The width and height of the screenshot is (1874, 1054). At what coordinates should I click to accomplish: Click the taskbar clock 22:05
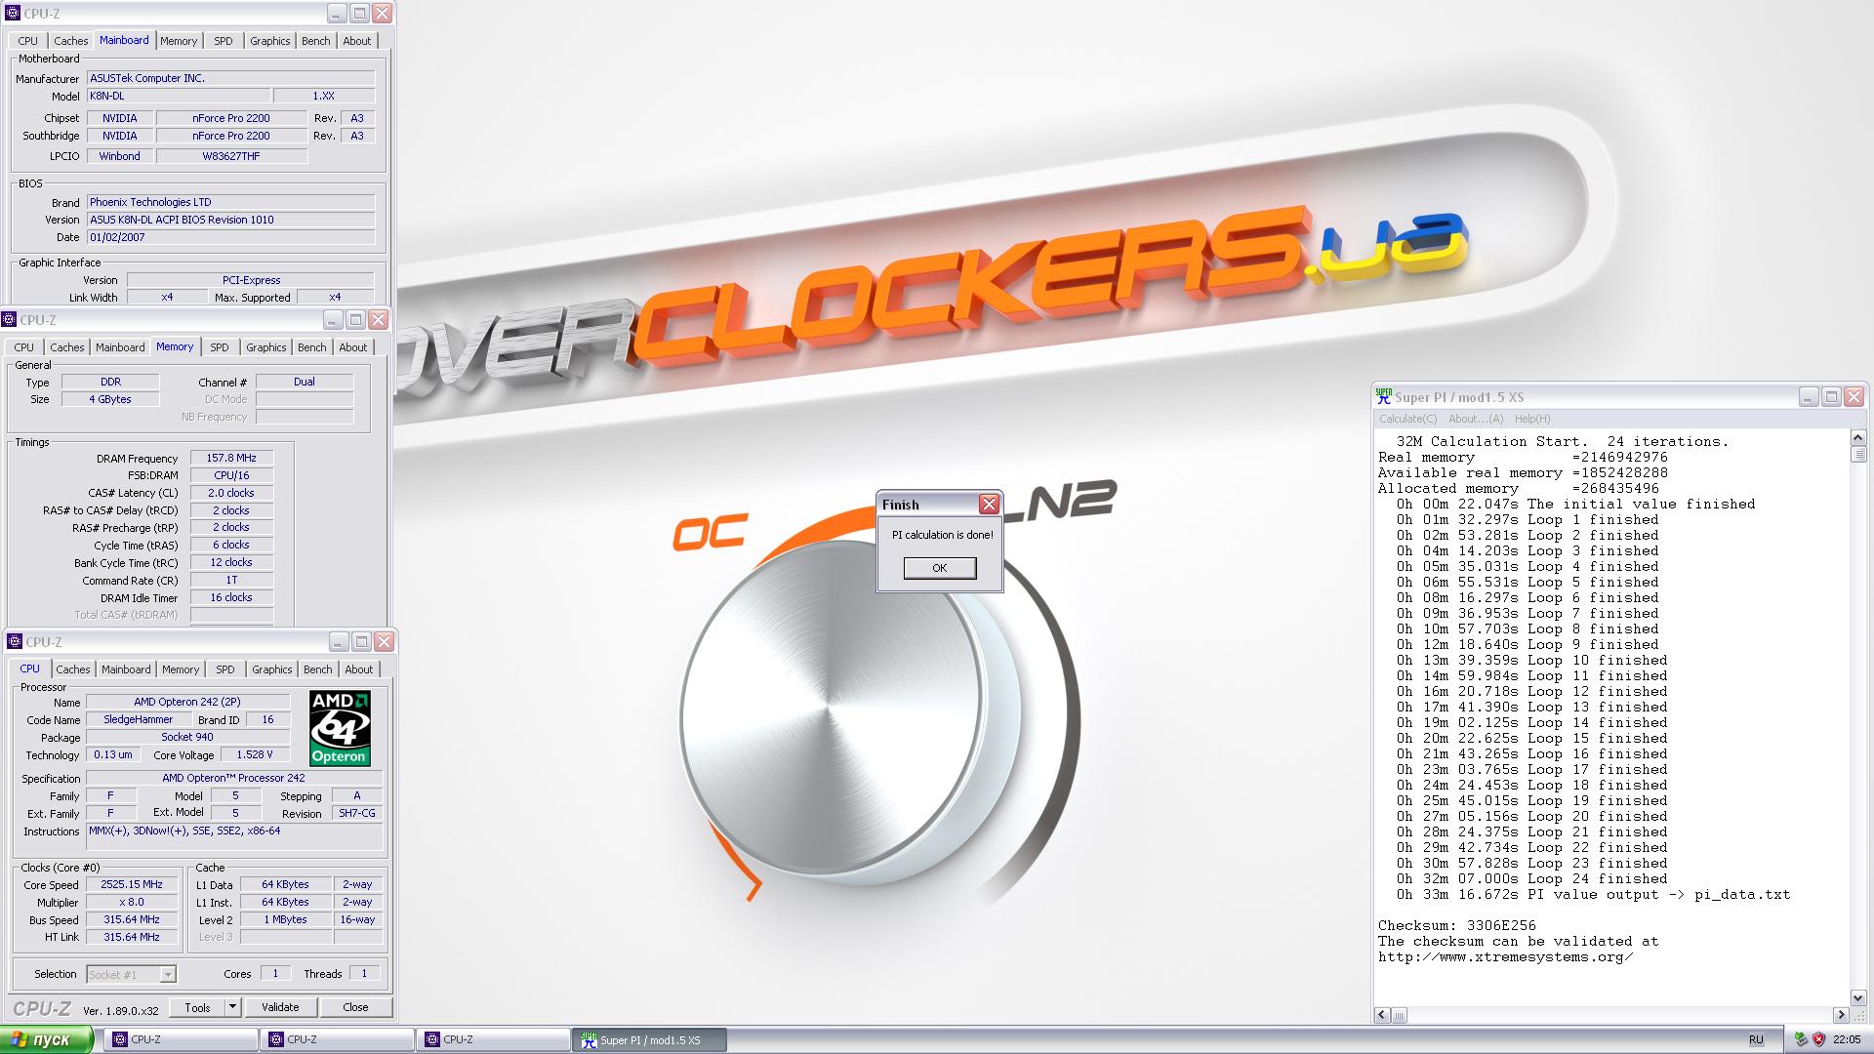click(1847, 1039)
